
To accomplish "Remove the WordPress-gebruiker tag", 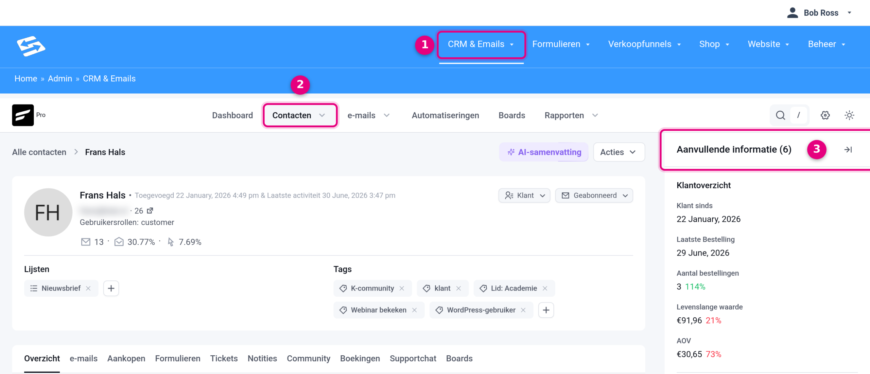I will pos(523,310).
